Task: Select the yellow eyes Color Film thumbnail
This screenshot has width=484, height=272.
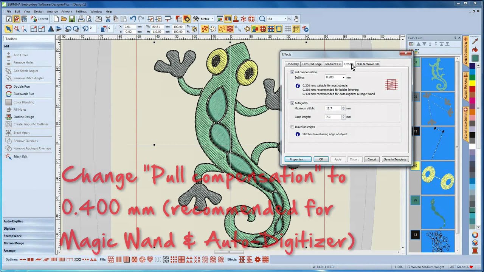Action: [x=438, y=178]
